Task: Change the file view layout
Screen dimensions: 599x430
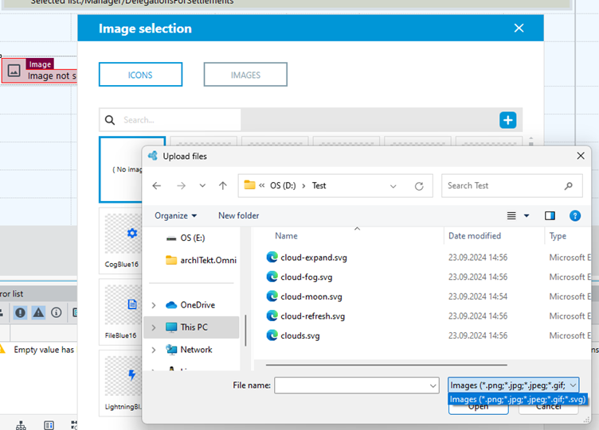Action: coord(511,215)
